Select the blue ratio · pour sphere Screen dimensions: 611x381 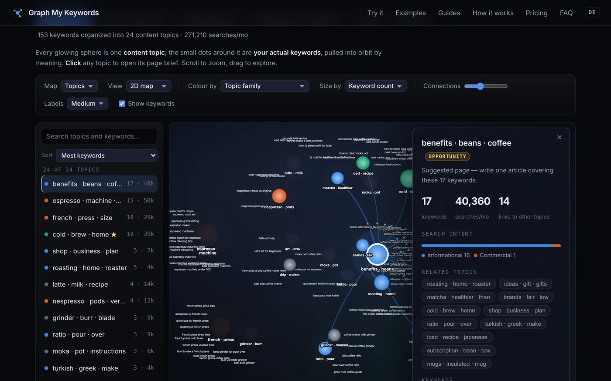tap(325, 349)
